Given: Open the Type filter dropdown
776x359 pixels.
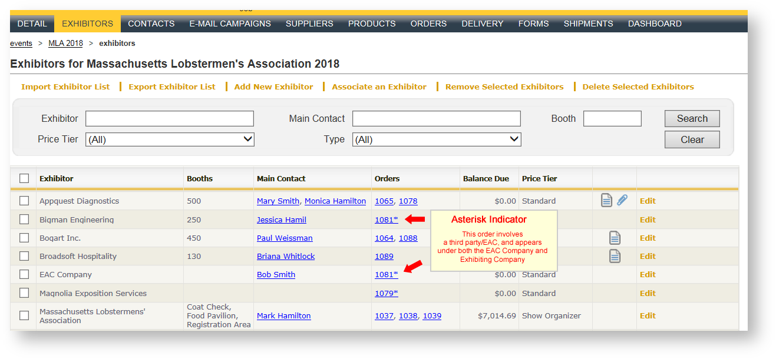Looking at the screenshot, I should (x=437, y=139).
